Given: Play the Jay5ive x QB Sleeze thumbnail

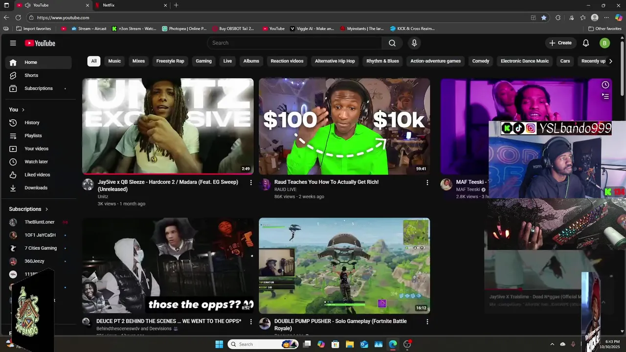Looking at the screenshot, I should 168,126.
